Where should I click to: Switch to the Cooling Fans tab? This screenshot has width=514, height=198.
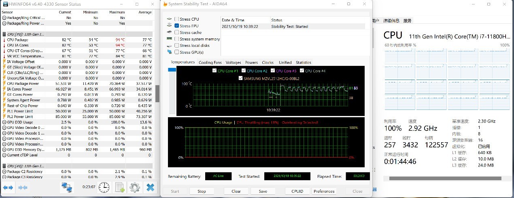tap(210, 63)
